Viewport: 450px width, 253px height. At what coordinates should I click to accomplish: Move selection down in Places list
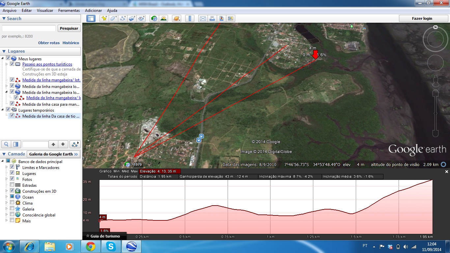(63, 144)
